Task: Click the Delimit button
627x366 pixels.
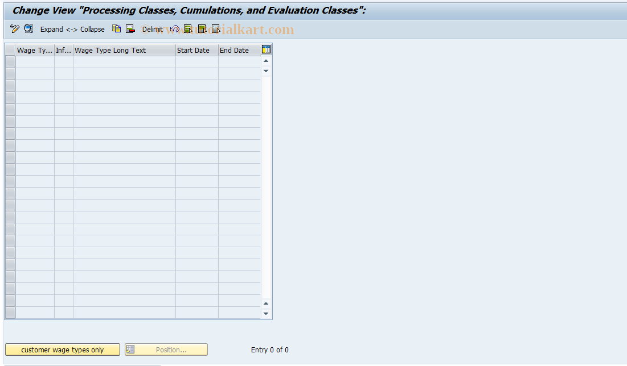Action: (153, 29)
